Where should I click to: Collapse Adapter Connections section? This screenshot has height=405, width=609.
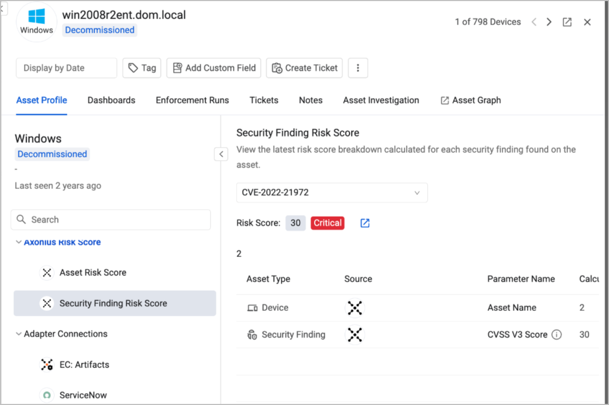19,334
